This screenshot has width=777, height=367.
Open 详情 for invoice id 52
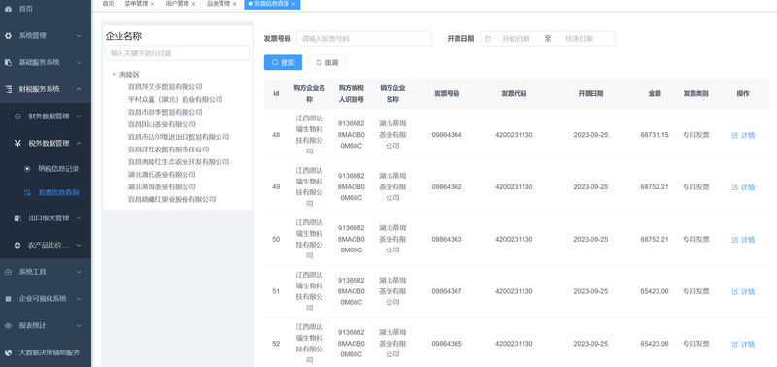[x=743, y=344]
